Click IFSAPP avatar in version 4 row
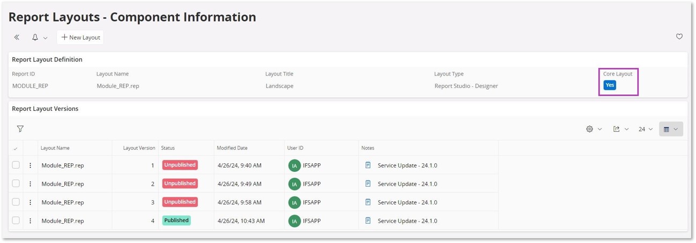 294,221
